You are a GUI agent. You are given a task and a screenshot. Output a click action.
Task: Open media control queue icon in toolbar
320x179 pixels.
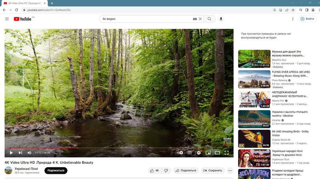click(300, 10)
